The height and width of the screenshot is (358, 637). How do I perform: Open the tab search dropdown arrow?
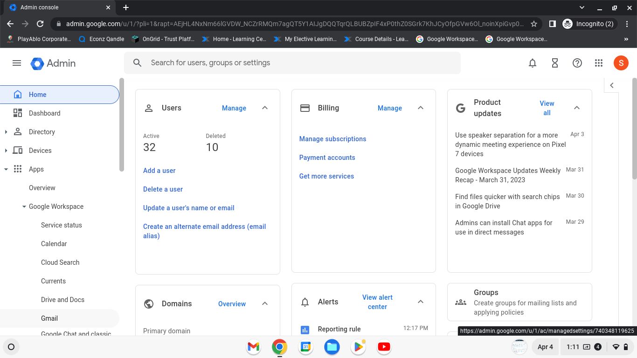[582, 7]
